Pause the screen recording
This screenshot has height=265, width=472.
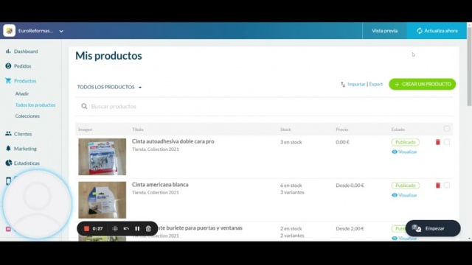pyautogui.click(x=137, y=229)
